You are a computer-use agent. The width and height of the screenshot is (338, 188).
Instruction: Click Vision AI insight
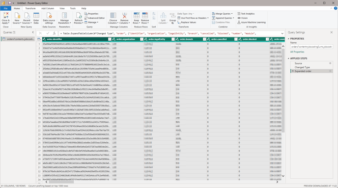(243, 18)
